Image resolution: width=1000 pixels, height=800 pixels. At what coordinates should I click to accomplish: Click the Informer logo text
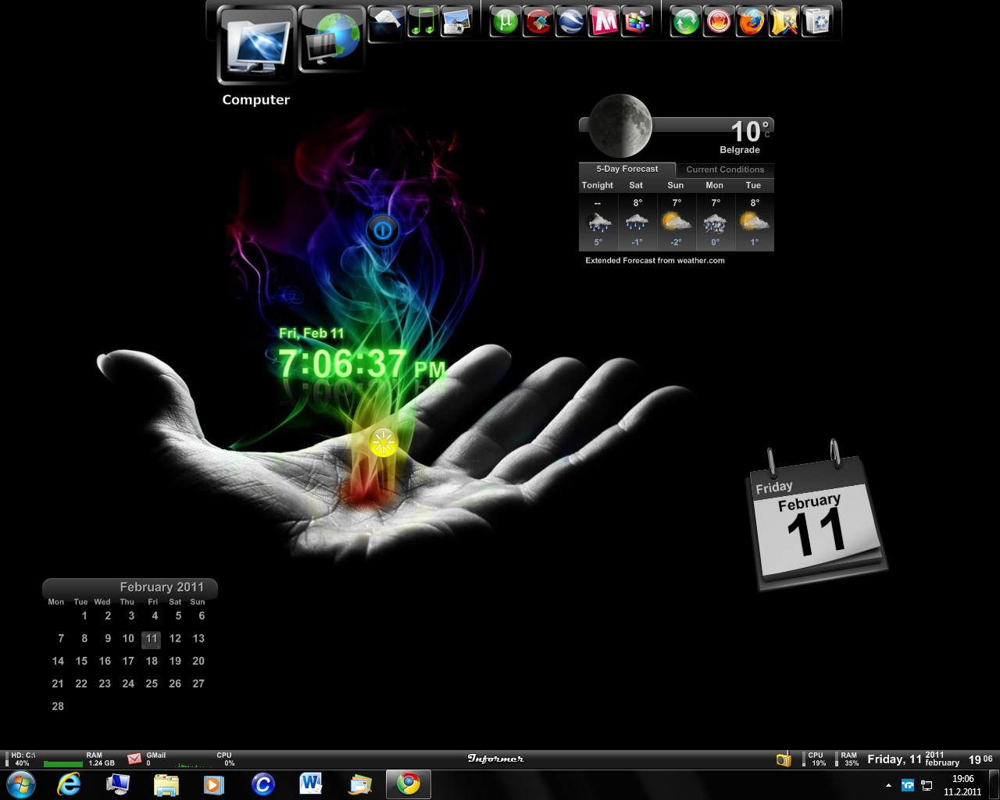click(495, 759)
